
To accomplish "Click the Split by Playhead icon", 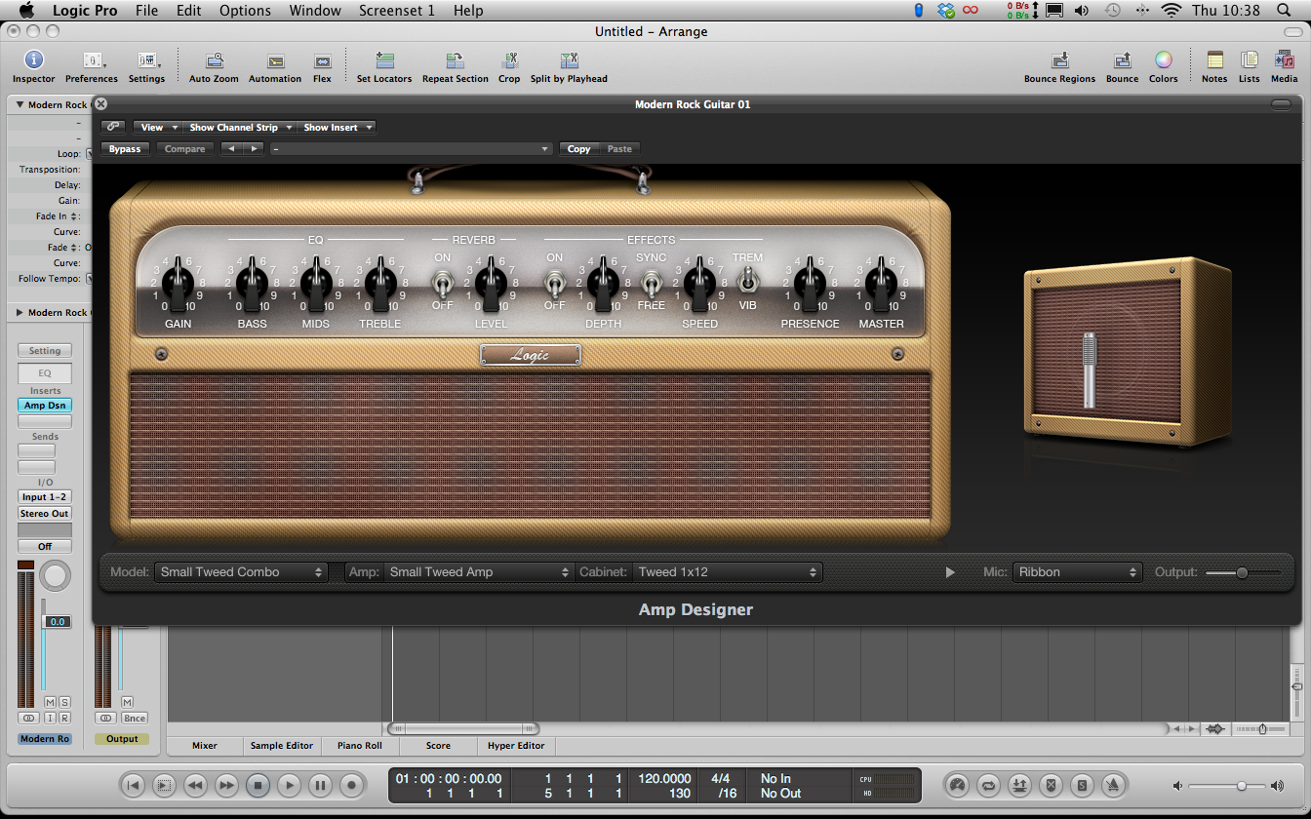I will tap(568, 61).
